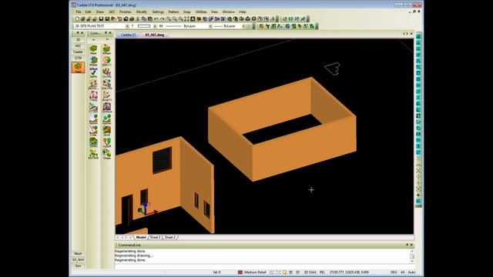Click the red swatch beside Medium Detail
The width and height of the screenshot is (493, 277).
click(x=240, y=272)
